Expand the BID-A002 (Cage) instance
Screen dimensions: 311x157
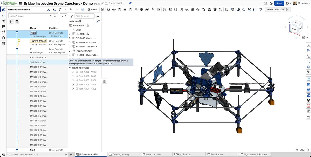tap(70, 38)
